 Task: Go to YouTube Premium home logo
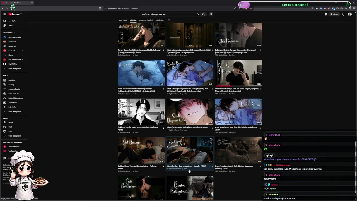(15, 14)
